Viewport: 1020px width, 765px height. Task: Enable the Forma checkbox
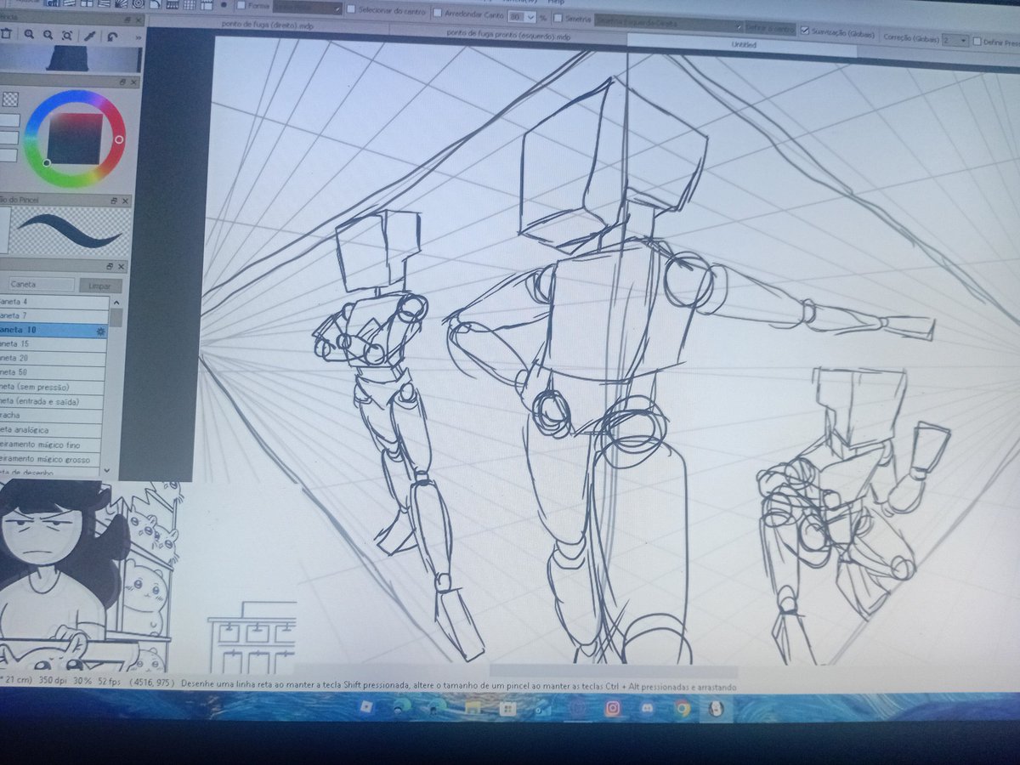click(241, 5)
